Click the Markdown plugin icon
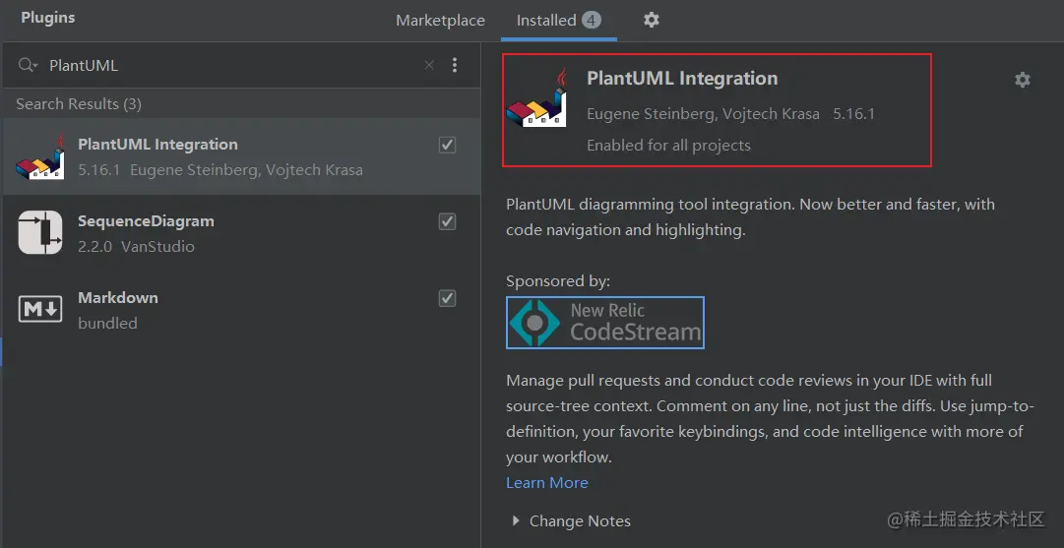The height and width of the screenshot is (548, 1064). tap(40, 309)
